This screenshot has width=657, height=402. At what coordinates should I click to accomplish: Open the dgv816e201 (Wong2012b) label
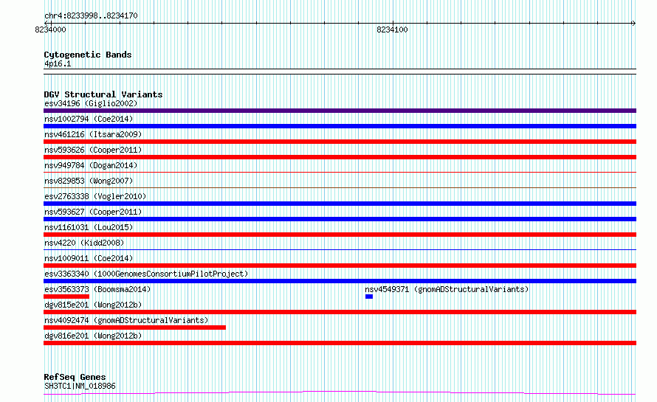pyautogui.click(x=93, y=336)
